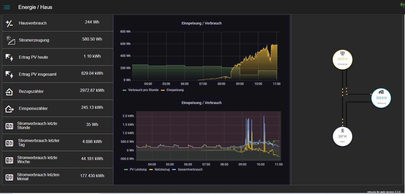Click the minuvis for web version text
Image resolution: width=405 pixels, height=194 pixels.
click(384, 192)
